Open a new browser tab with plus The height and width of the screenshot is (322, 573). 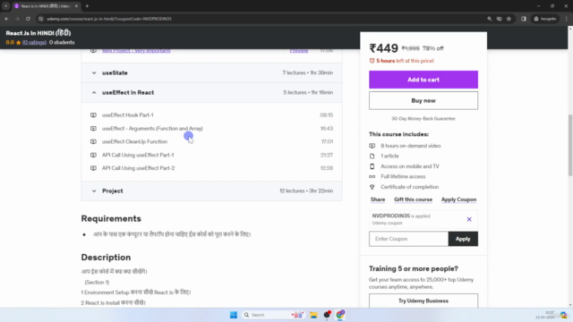(87, 6)
